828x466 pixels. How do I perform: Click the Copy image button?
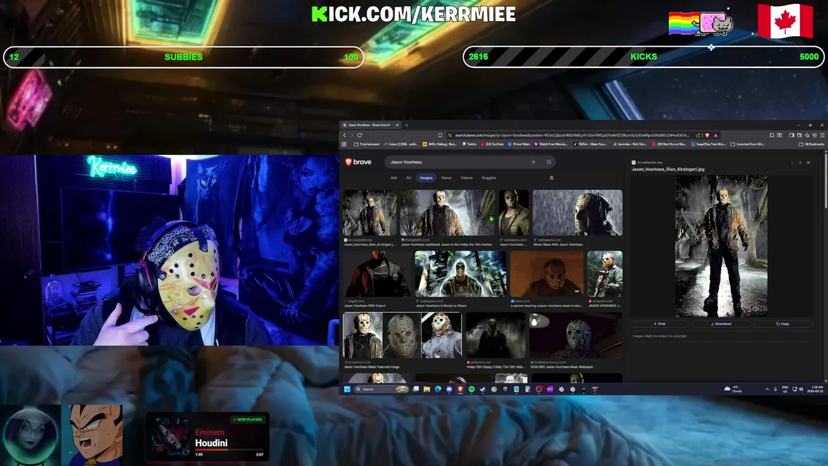tap(783, 324)
